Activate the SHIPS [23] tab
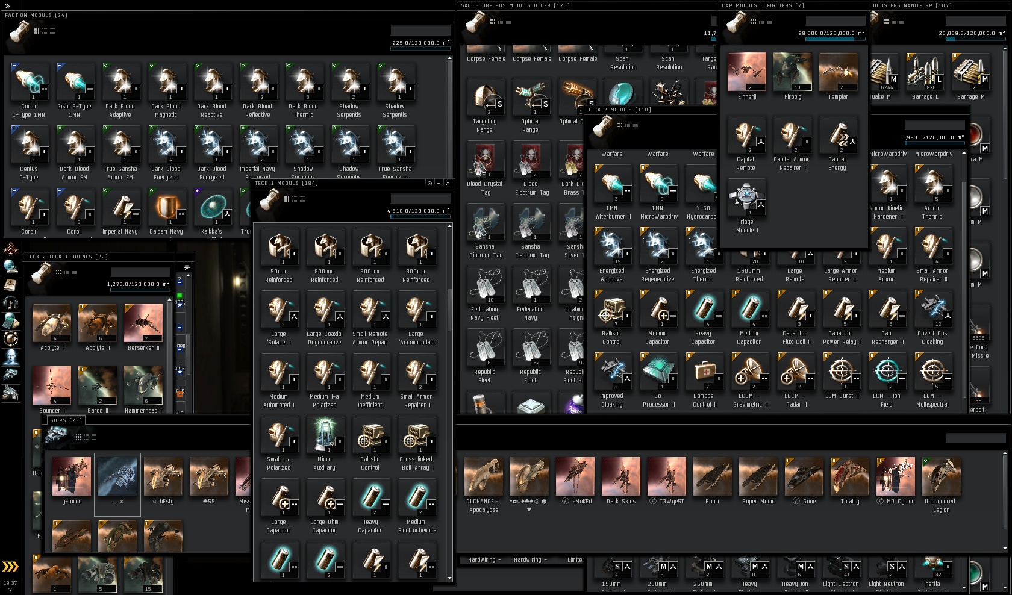 [66, 420]
